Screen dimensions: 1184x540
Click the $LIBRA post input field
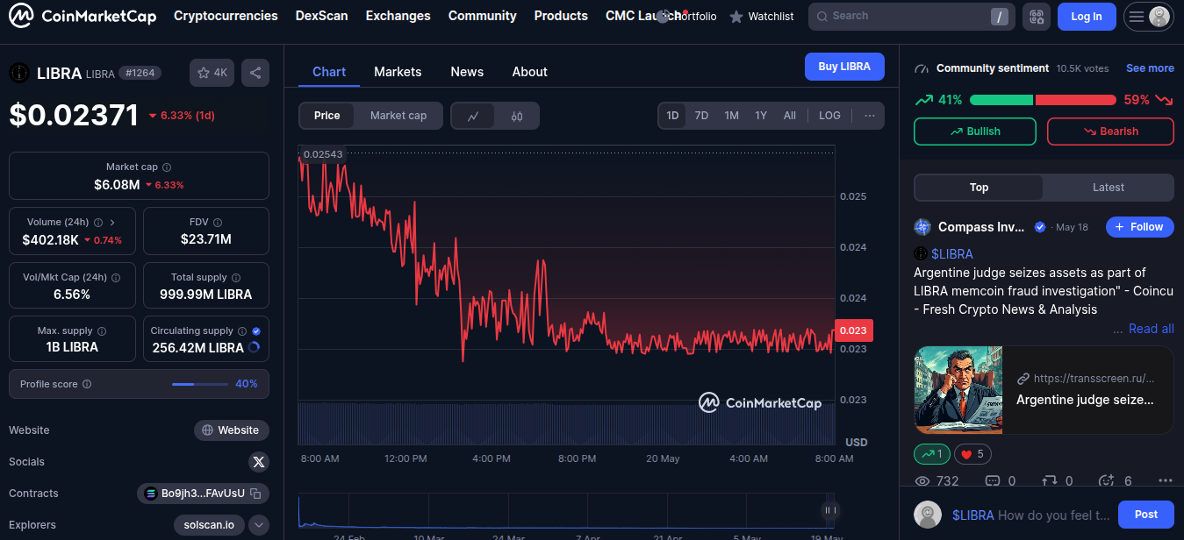(1030, 515)
